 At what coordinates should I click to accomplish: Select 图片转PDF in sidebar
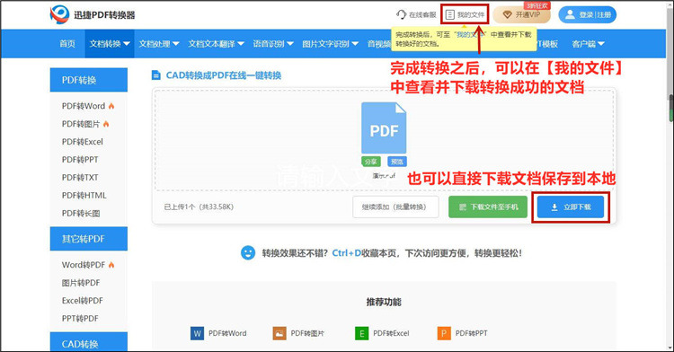80,283
